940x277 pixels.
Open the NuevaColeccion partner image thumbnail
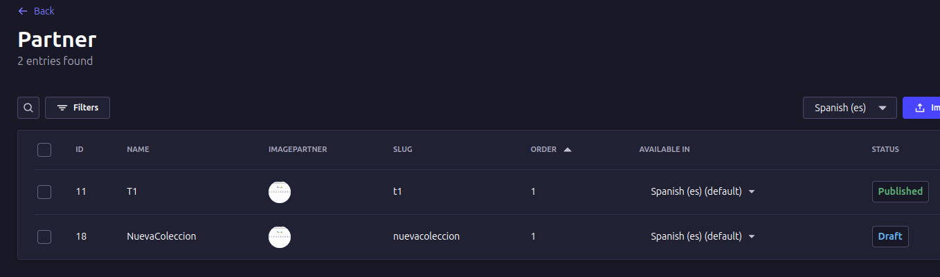[x=279, y=237]
